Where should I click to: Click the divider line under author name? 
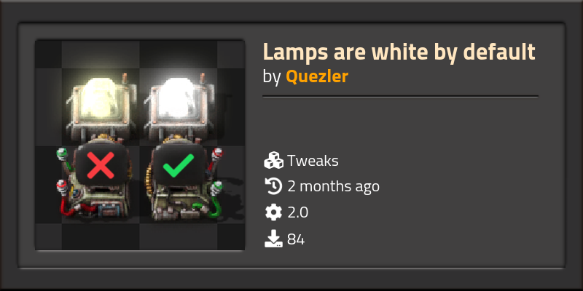click(400, 97)
